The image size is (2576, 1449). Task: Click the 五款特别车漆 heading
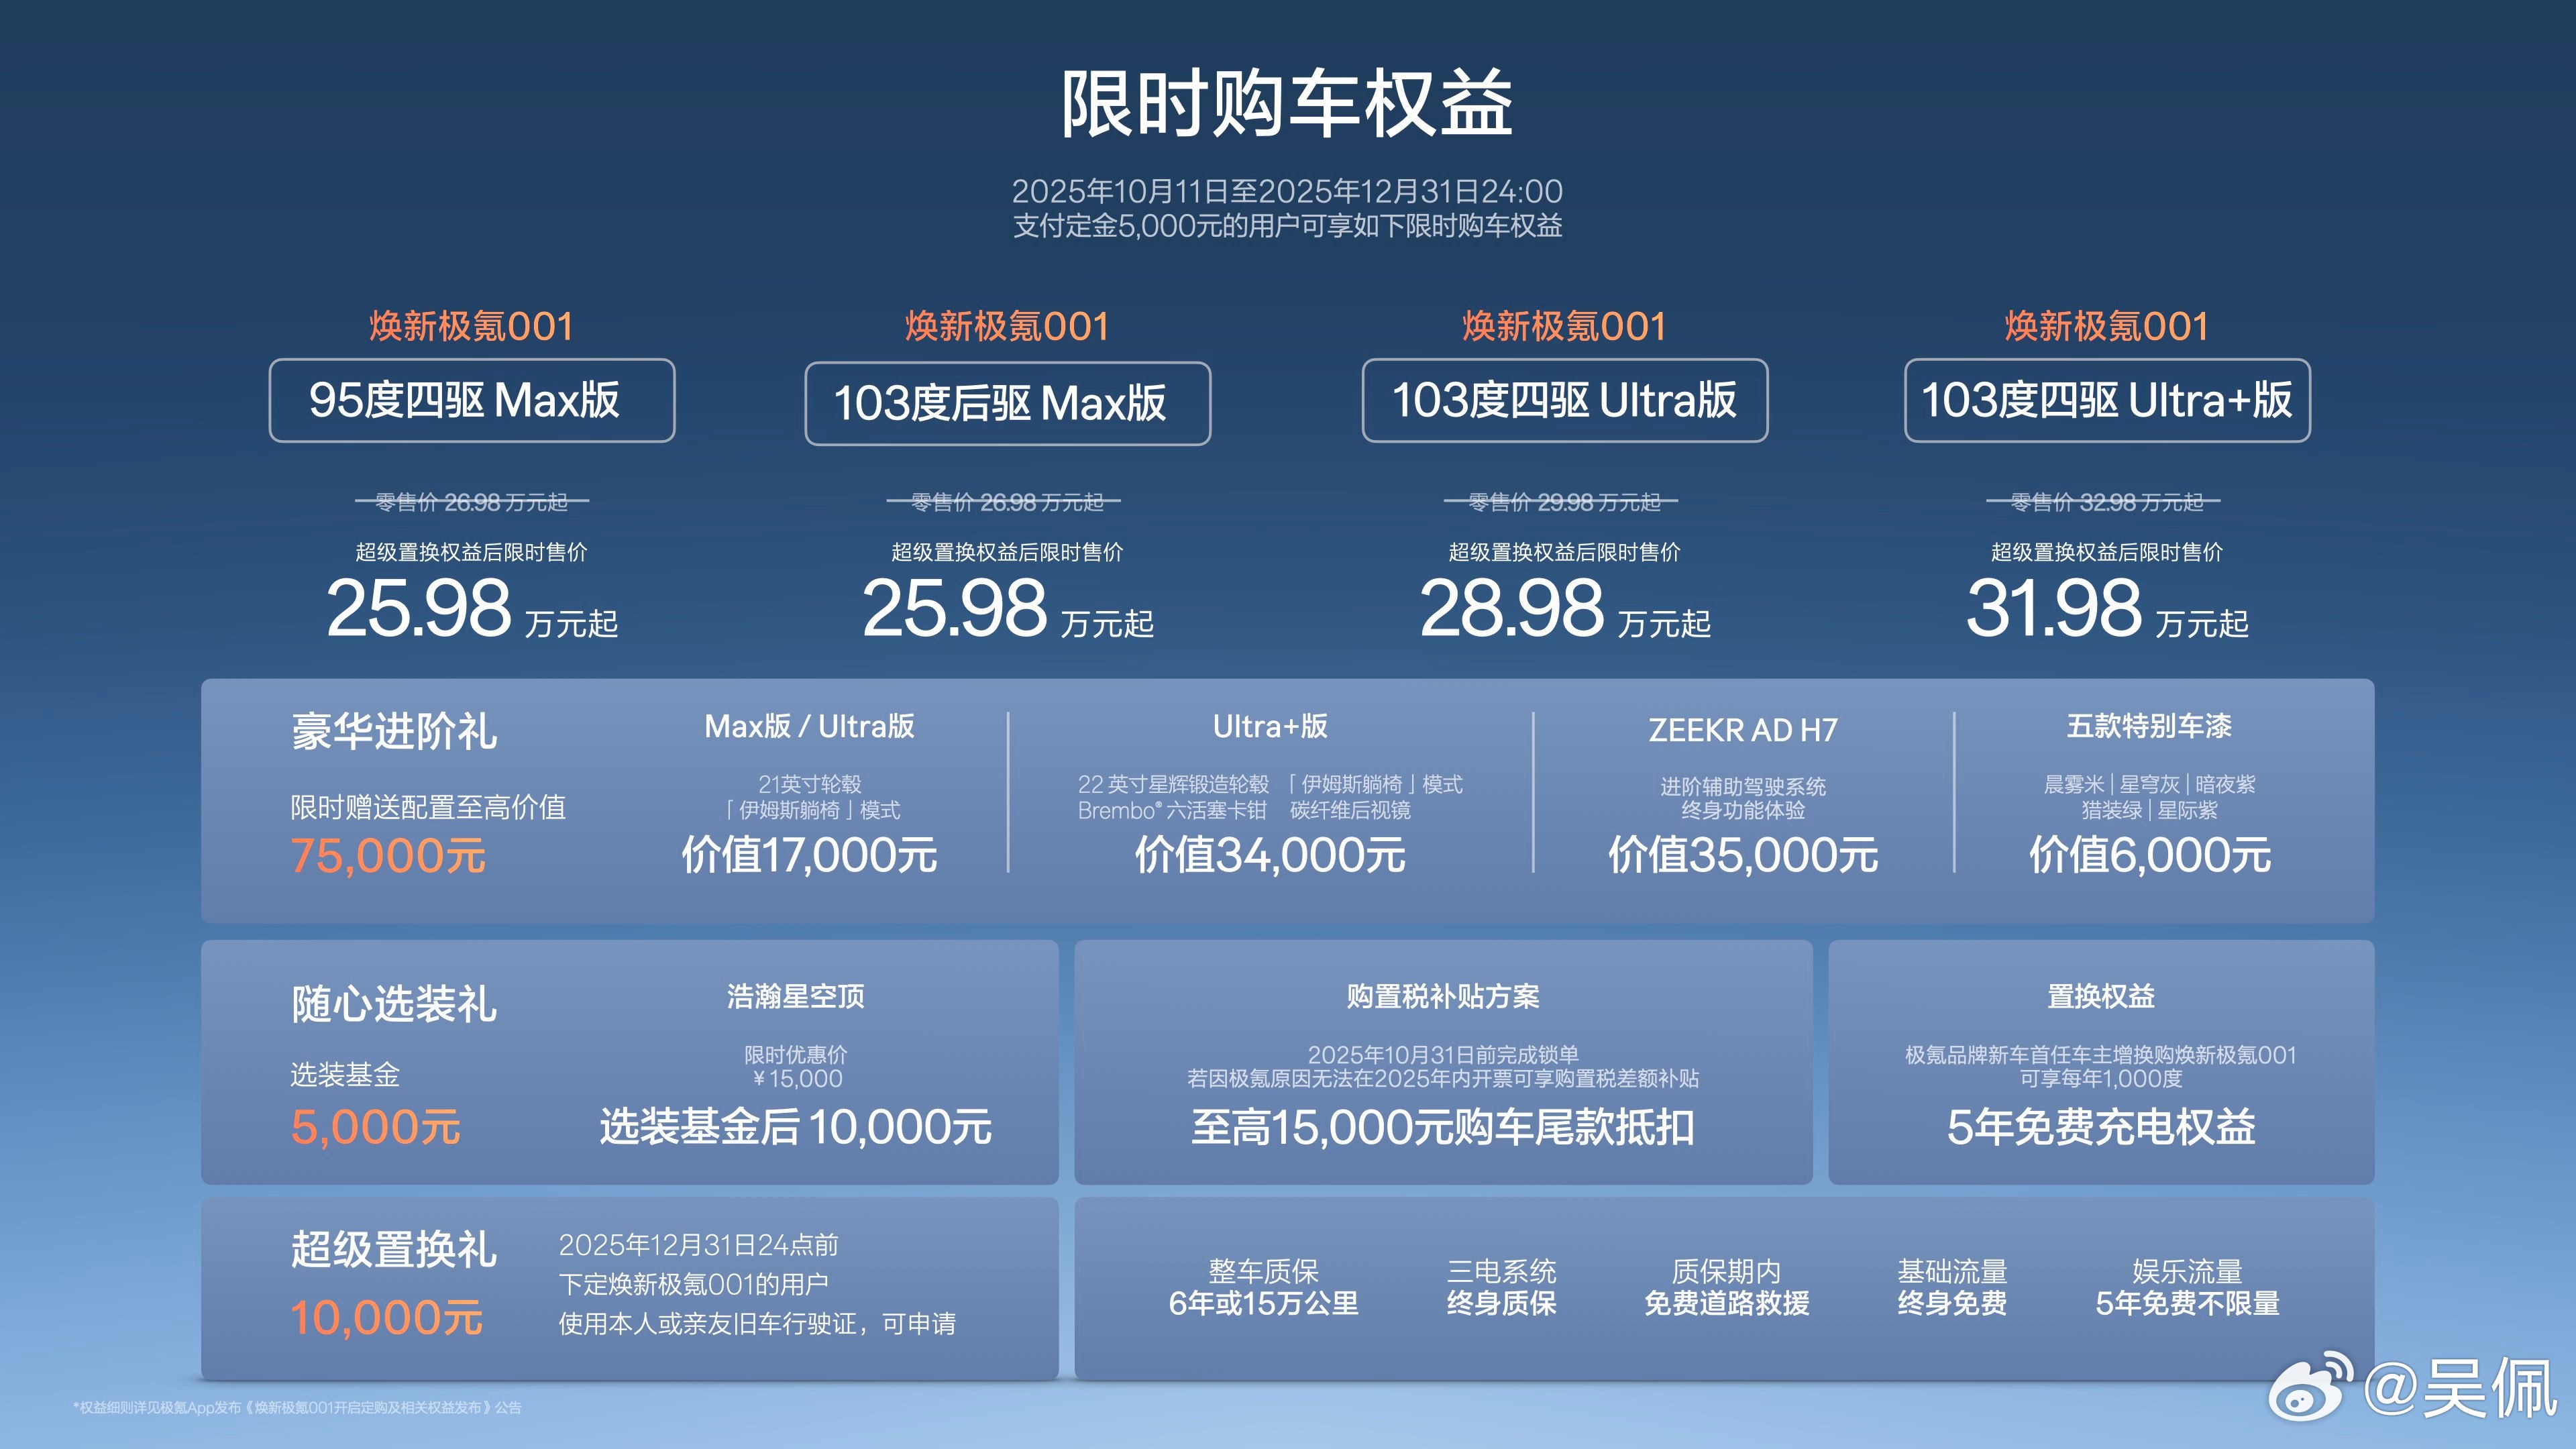tap(2149, 726)
